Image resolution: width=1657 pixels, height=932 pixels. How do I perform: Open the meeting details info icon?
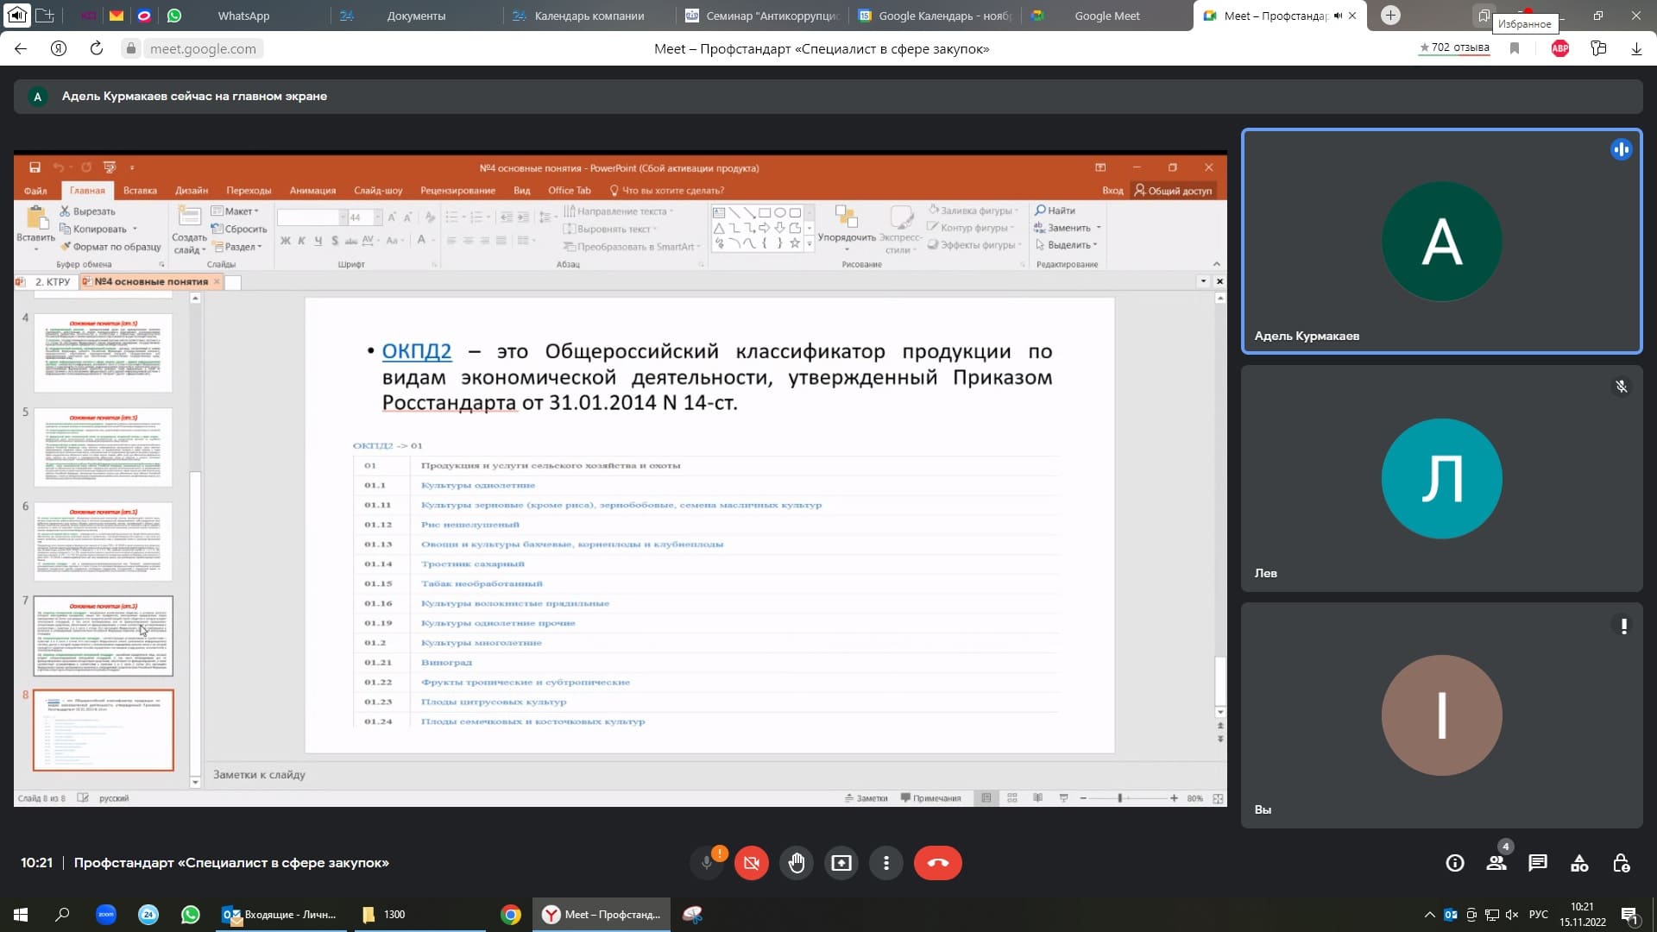(1455, 863)
